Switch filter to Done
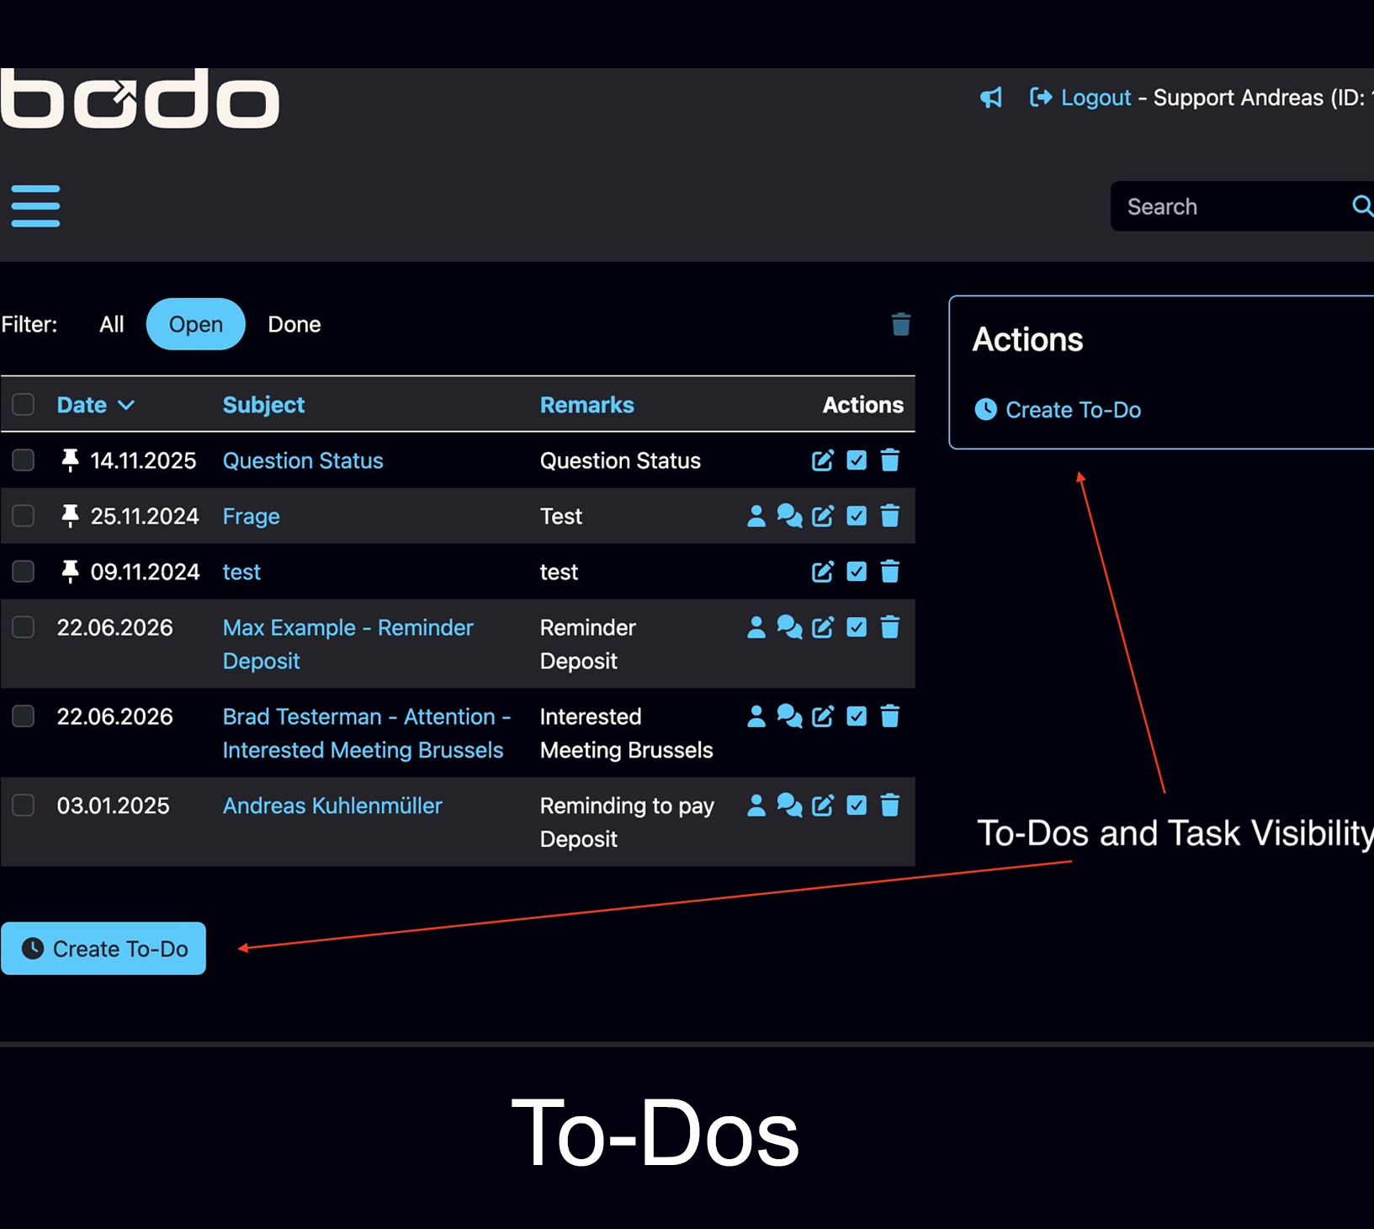1374x1229 pixels. point(294,324)
